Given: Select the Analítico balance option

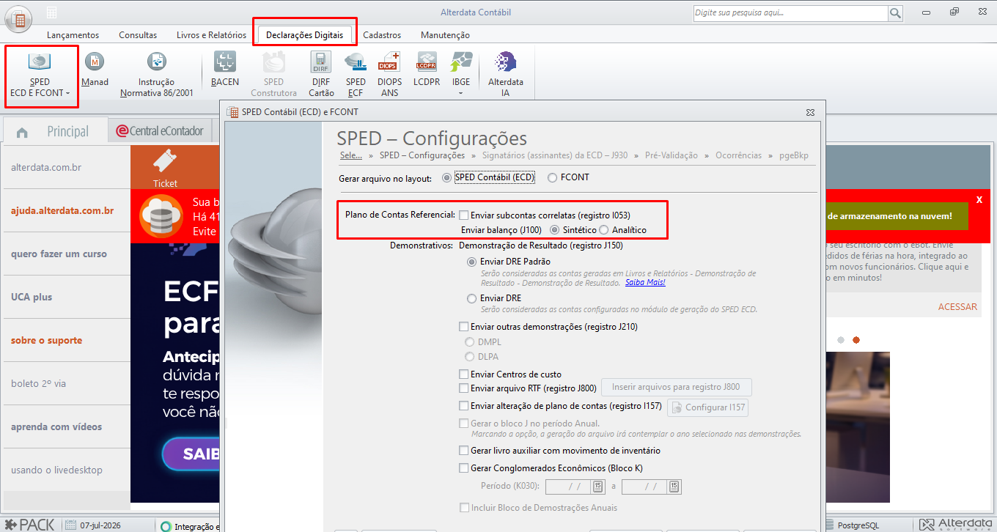Looking at the screenshot, I should pos(604,230).
